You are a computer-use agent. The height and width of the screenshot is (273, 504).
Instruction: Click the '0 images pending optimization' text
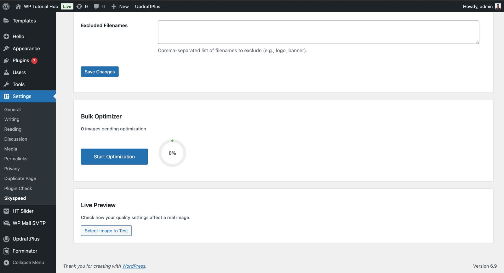(114, 129)
